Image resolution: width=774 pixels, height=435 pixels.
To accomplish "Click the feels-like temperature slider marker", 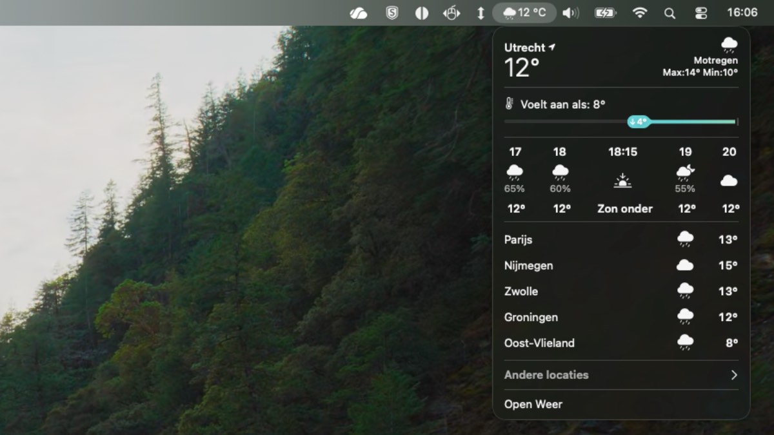I will [x=638, y=121].
